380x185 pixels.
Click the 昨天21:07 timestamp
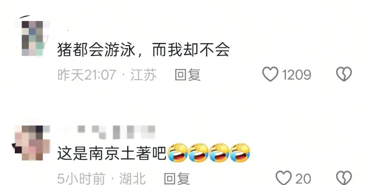click(x=87, y=75)
